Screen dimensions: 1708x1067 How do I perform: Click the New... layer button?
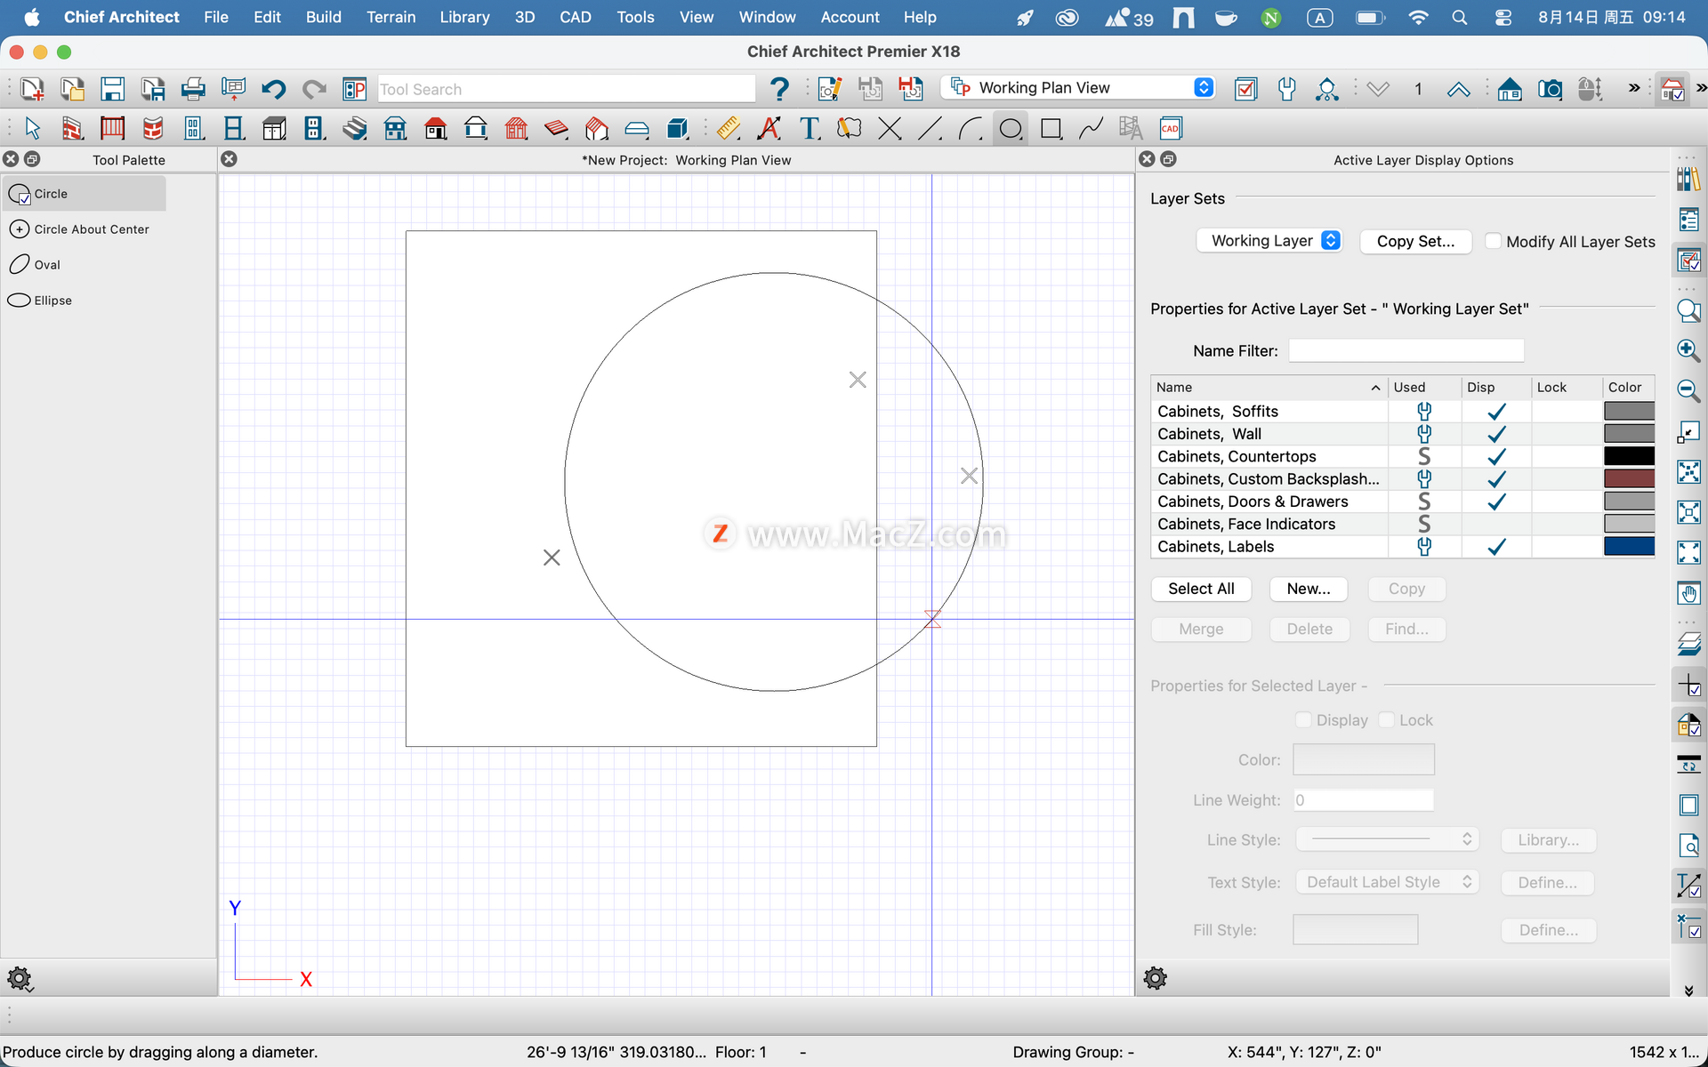(x=1309, y=589)
